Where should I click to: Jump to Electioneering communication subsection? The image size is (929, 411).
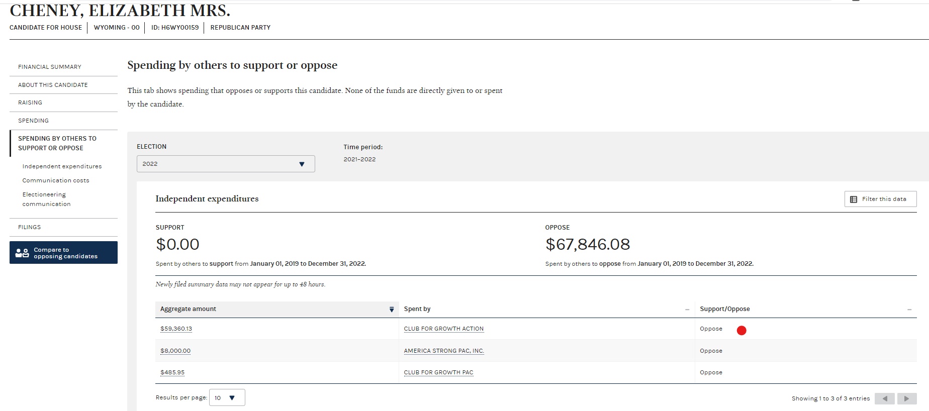[46, 199]
